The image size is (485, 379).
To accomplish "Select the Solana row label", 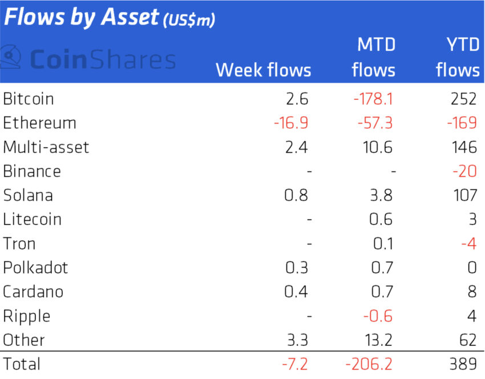I will (x=28, y=195).
